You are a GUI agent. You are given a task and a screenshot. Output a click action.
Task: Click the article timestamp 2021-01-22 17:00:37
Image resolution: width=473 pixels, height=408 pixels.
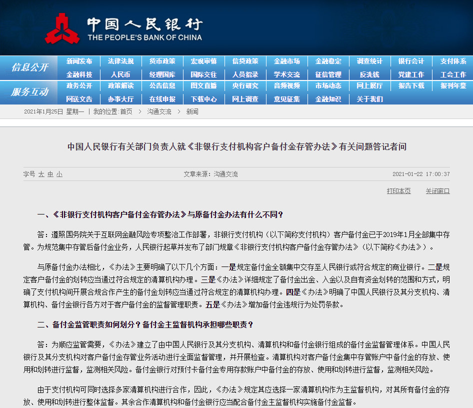coord(421,174)
